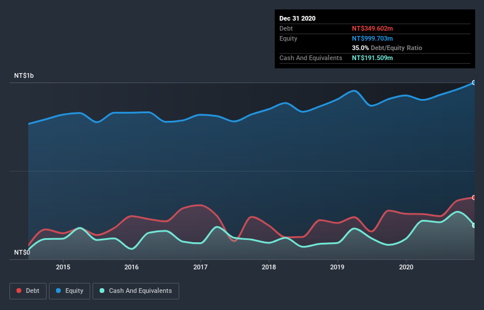This screenshot has height=310, width=484.
Task: Click Cash And Equivalents label in tooltip
Action: click(311, 58)
